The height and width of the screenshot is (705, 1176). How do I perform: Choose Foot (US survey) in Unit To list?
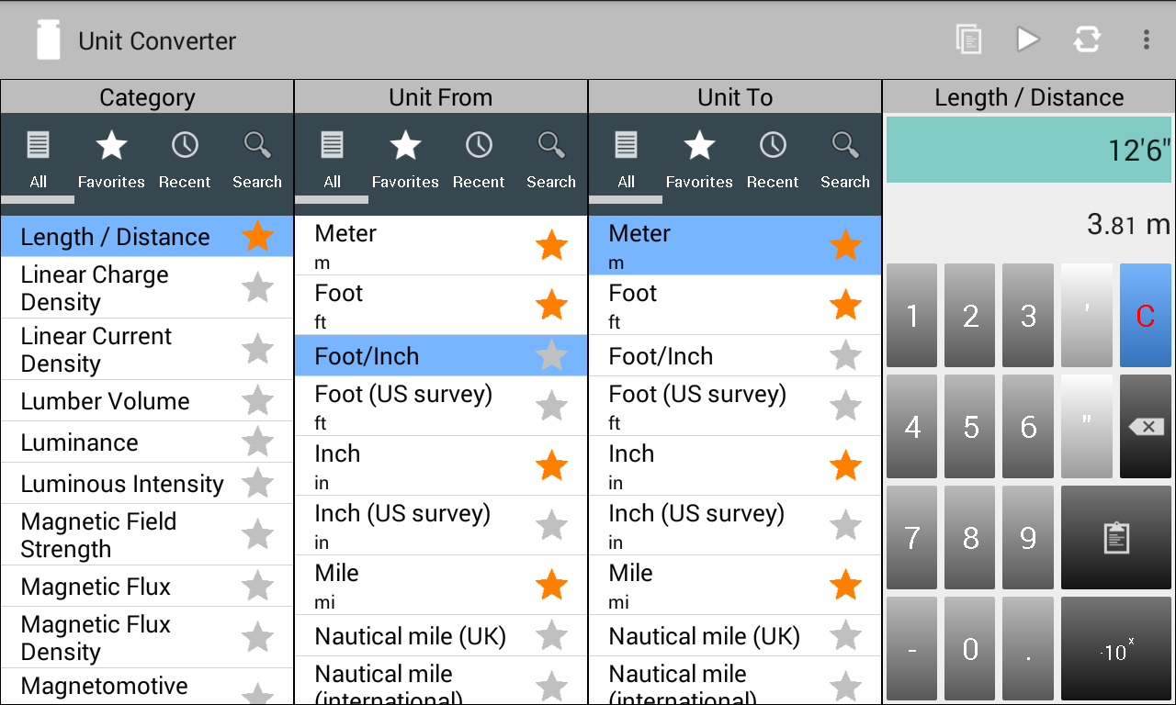click(x=735, y=406)
